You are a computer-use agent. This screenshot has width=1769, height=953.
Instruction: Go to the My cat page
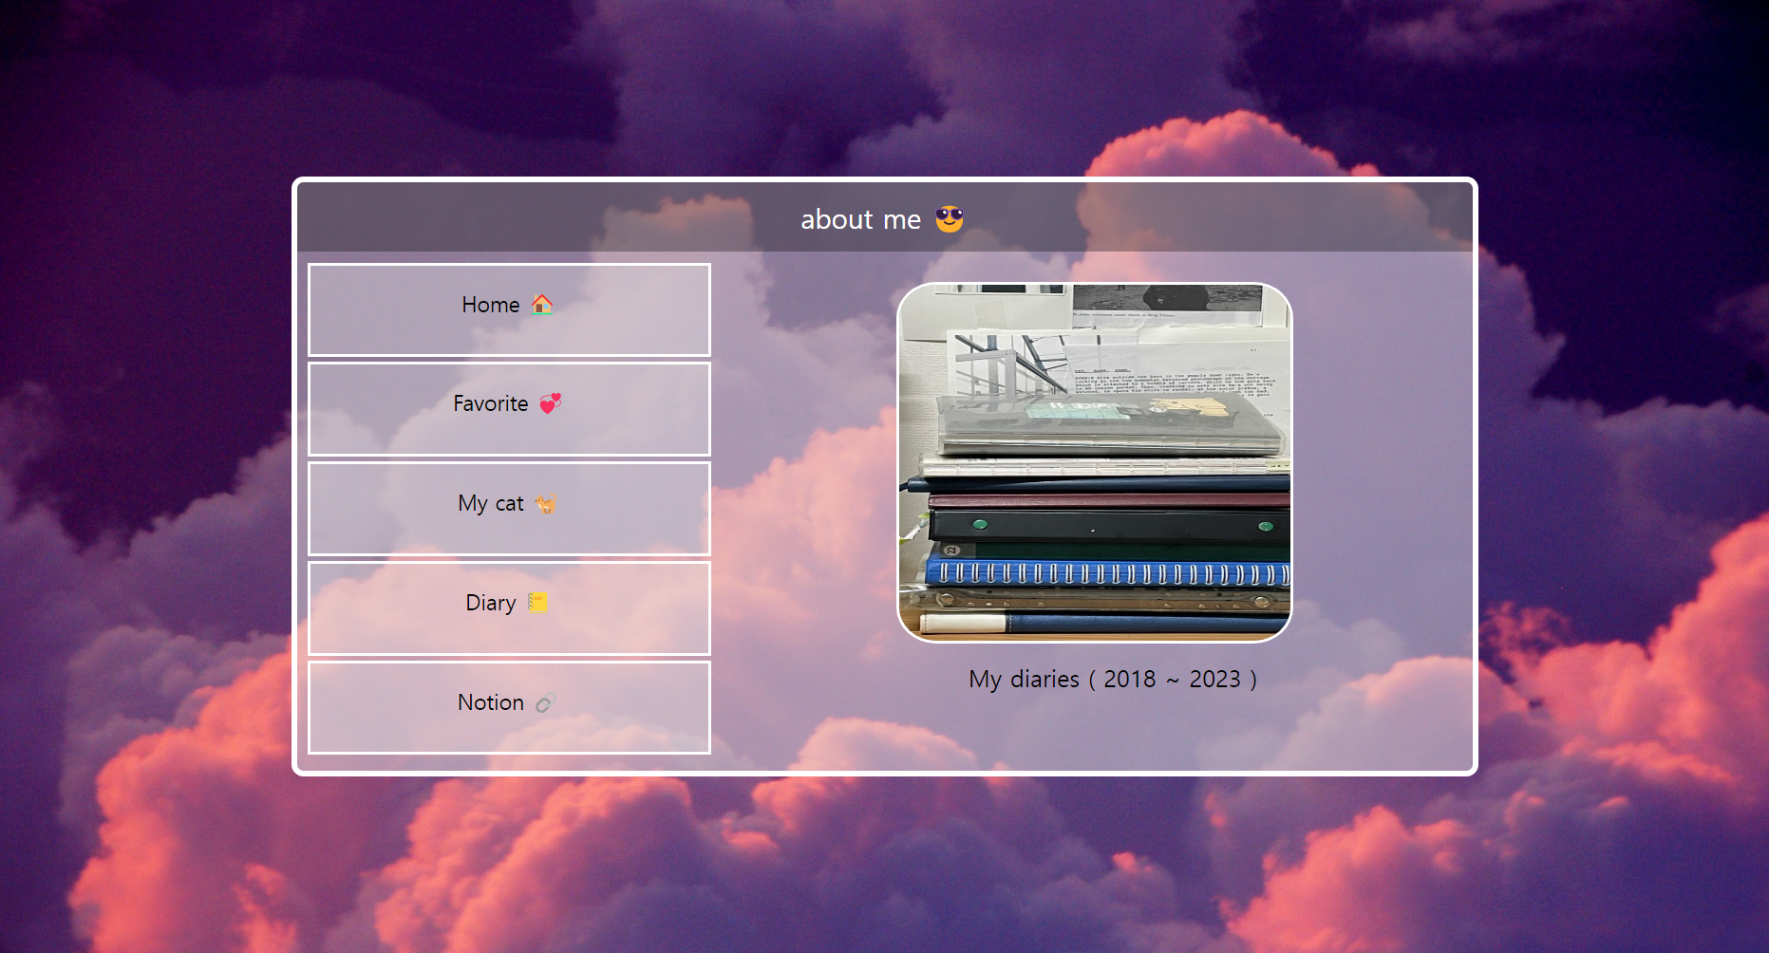point(509,509)
